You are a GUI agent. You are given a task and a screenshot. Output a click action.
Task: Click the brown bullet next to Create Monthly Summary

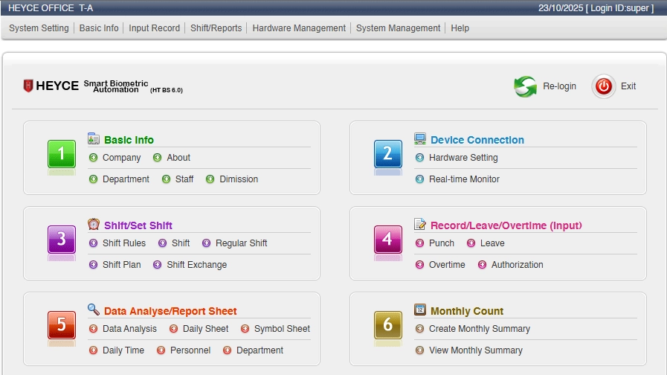point(419,329)
